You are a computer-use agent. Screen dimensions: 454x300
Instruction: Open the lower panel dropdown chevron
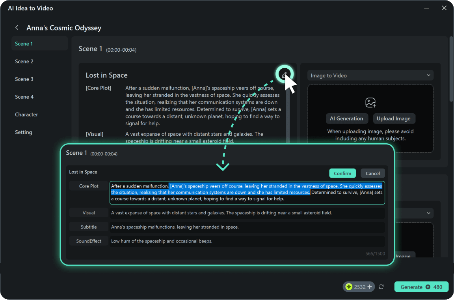click(x=428, y=213)
